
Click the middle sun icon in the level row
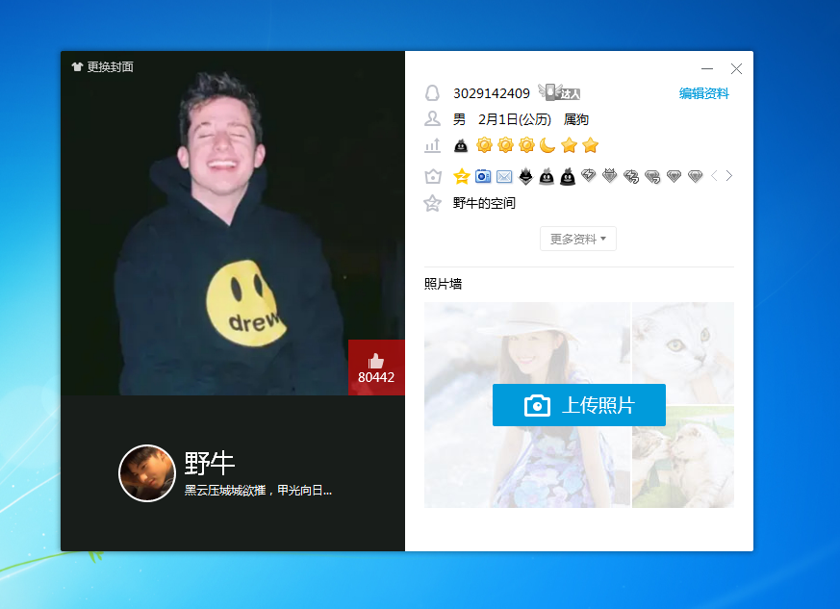(x=505, y=145)
